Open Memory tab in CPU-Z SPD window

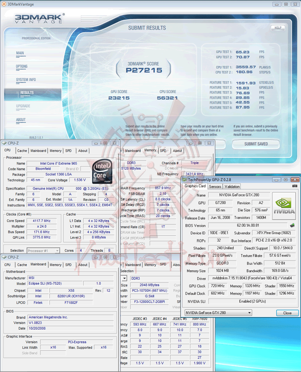coord(150,265)
